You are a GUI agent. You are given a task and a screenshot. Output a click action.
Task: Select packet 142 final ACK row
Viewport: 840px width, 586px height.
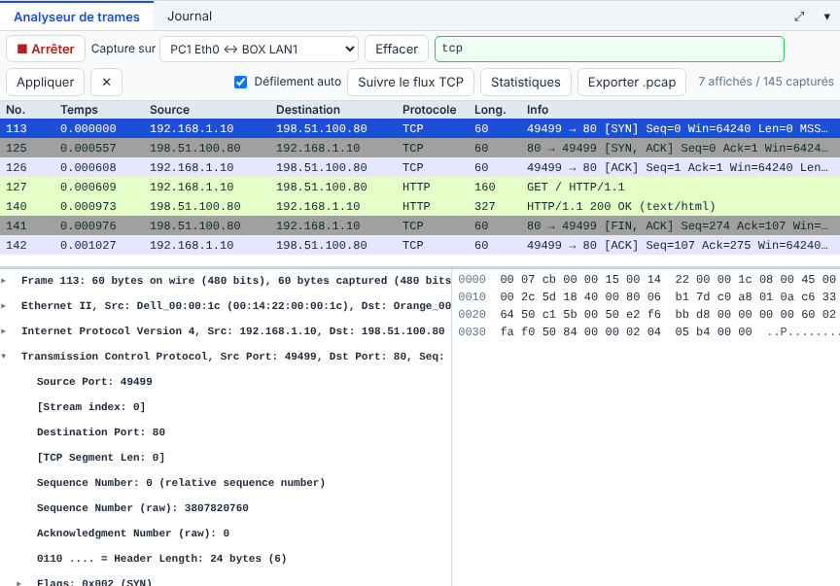[420, 245]
